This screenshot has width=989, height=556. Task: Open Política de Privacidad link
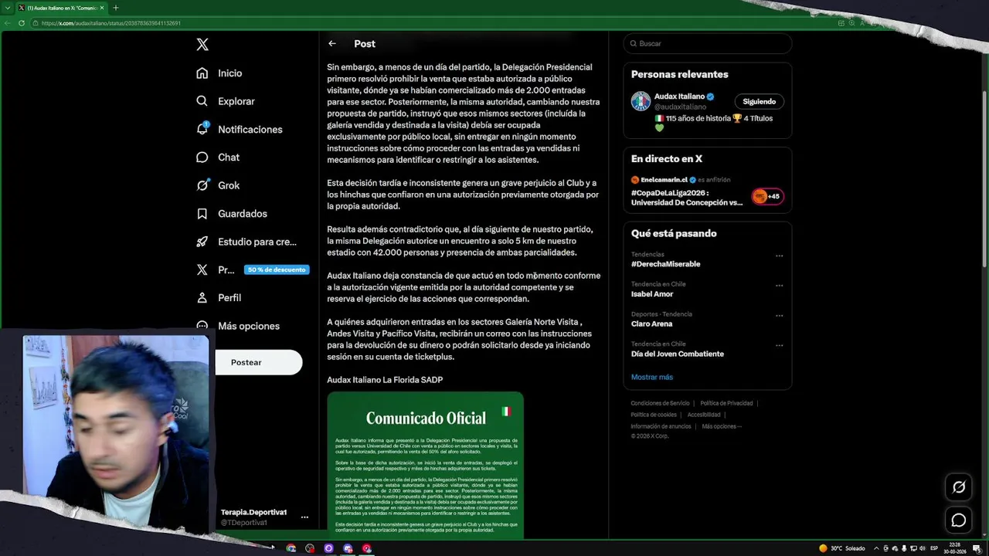point(726,403)
